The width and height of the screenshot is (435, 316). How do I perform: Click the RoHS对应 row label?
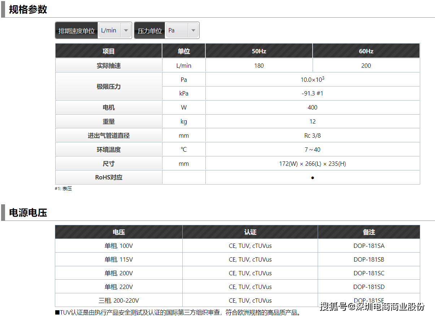click(x=109, y=177)
